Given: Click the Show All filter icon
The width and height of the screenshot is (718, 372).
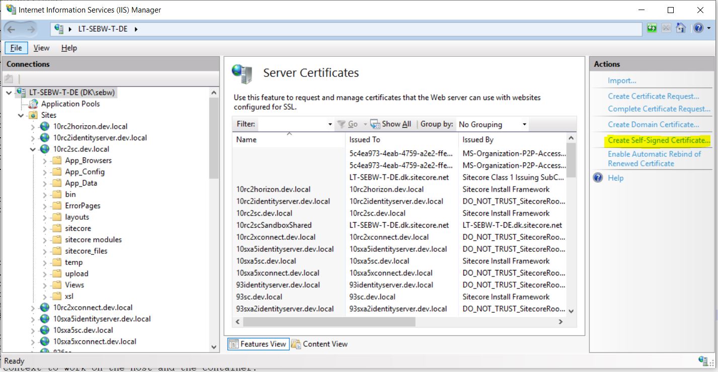Looking at the screenshot, I should (x=375, y=124).
